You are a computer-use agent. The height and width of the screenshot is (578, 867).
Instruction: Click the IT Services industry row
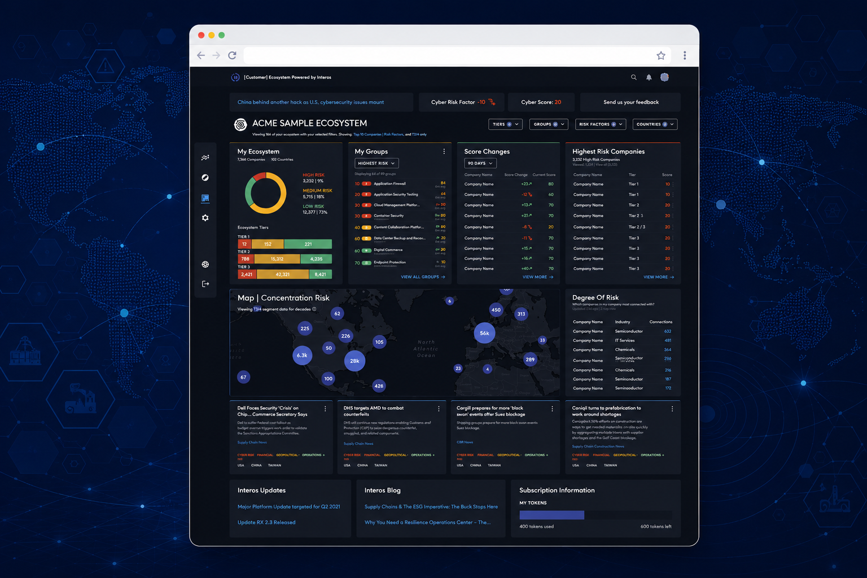[x=623, y=340]
